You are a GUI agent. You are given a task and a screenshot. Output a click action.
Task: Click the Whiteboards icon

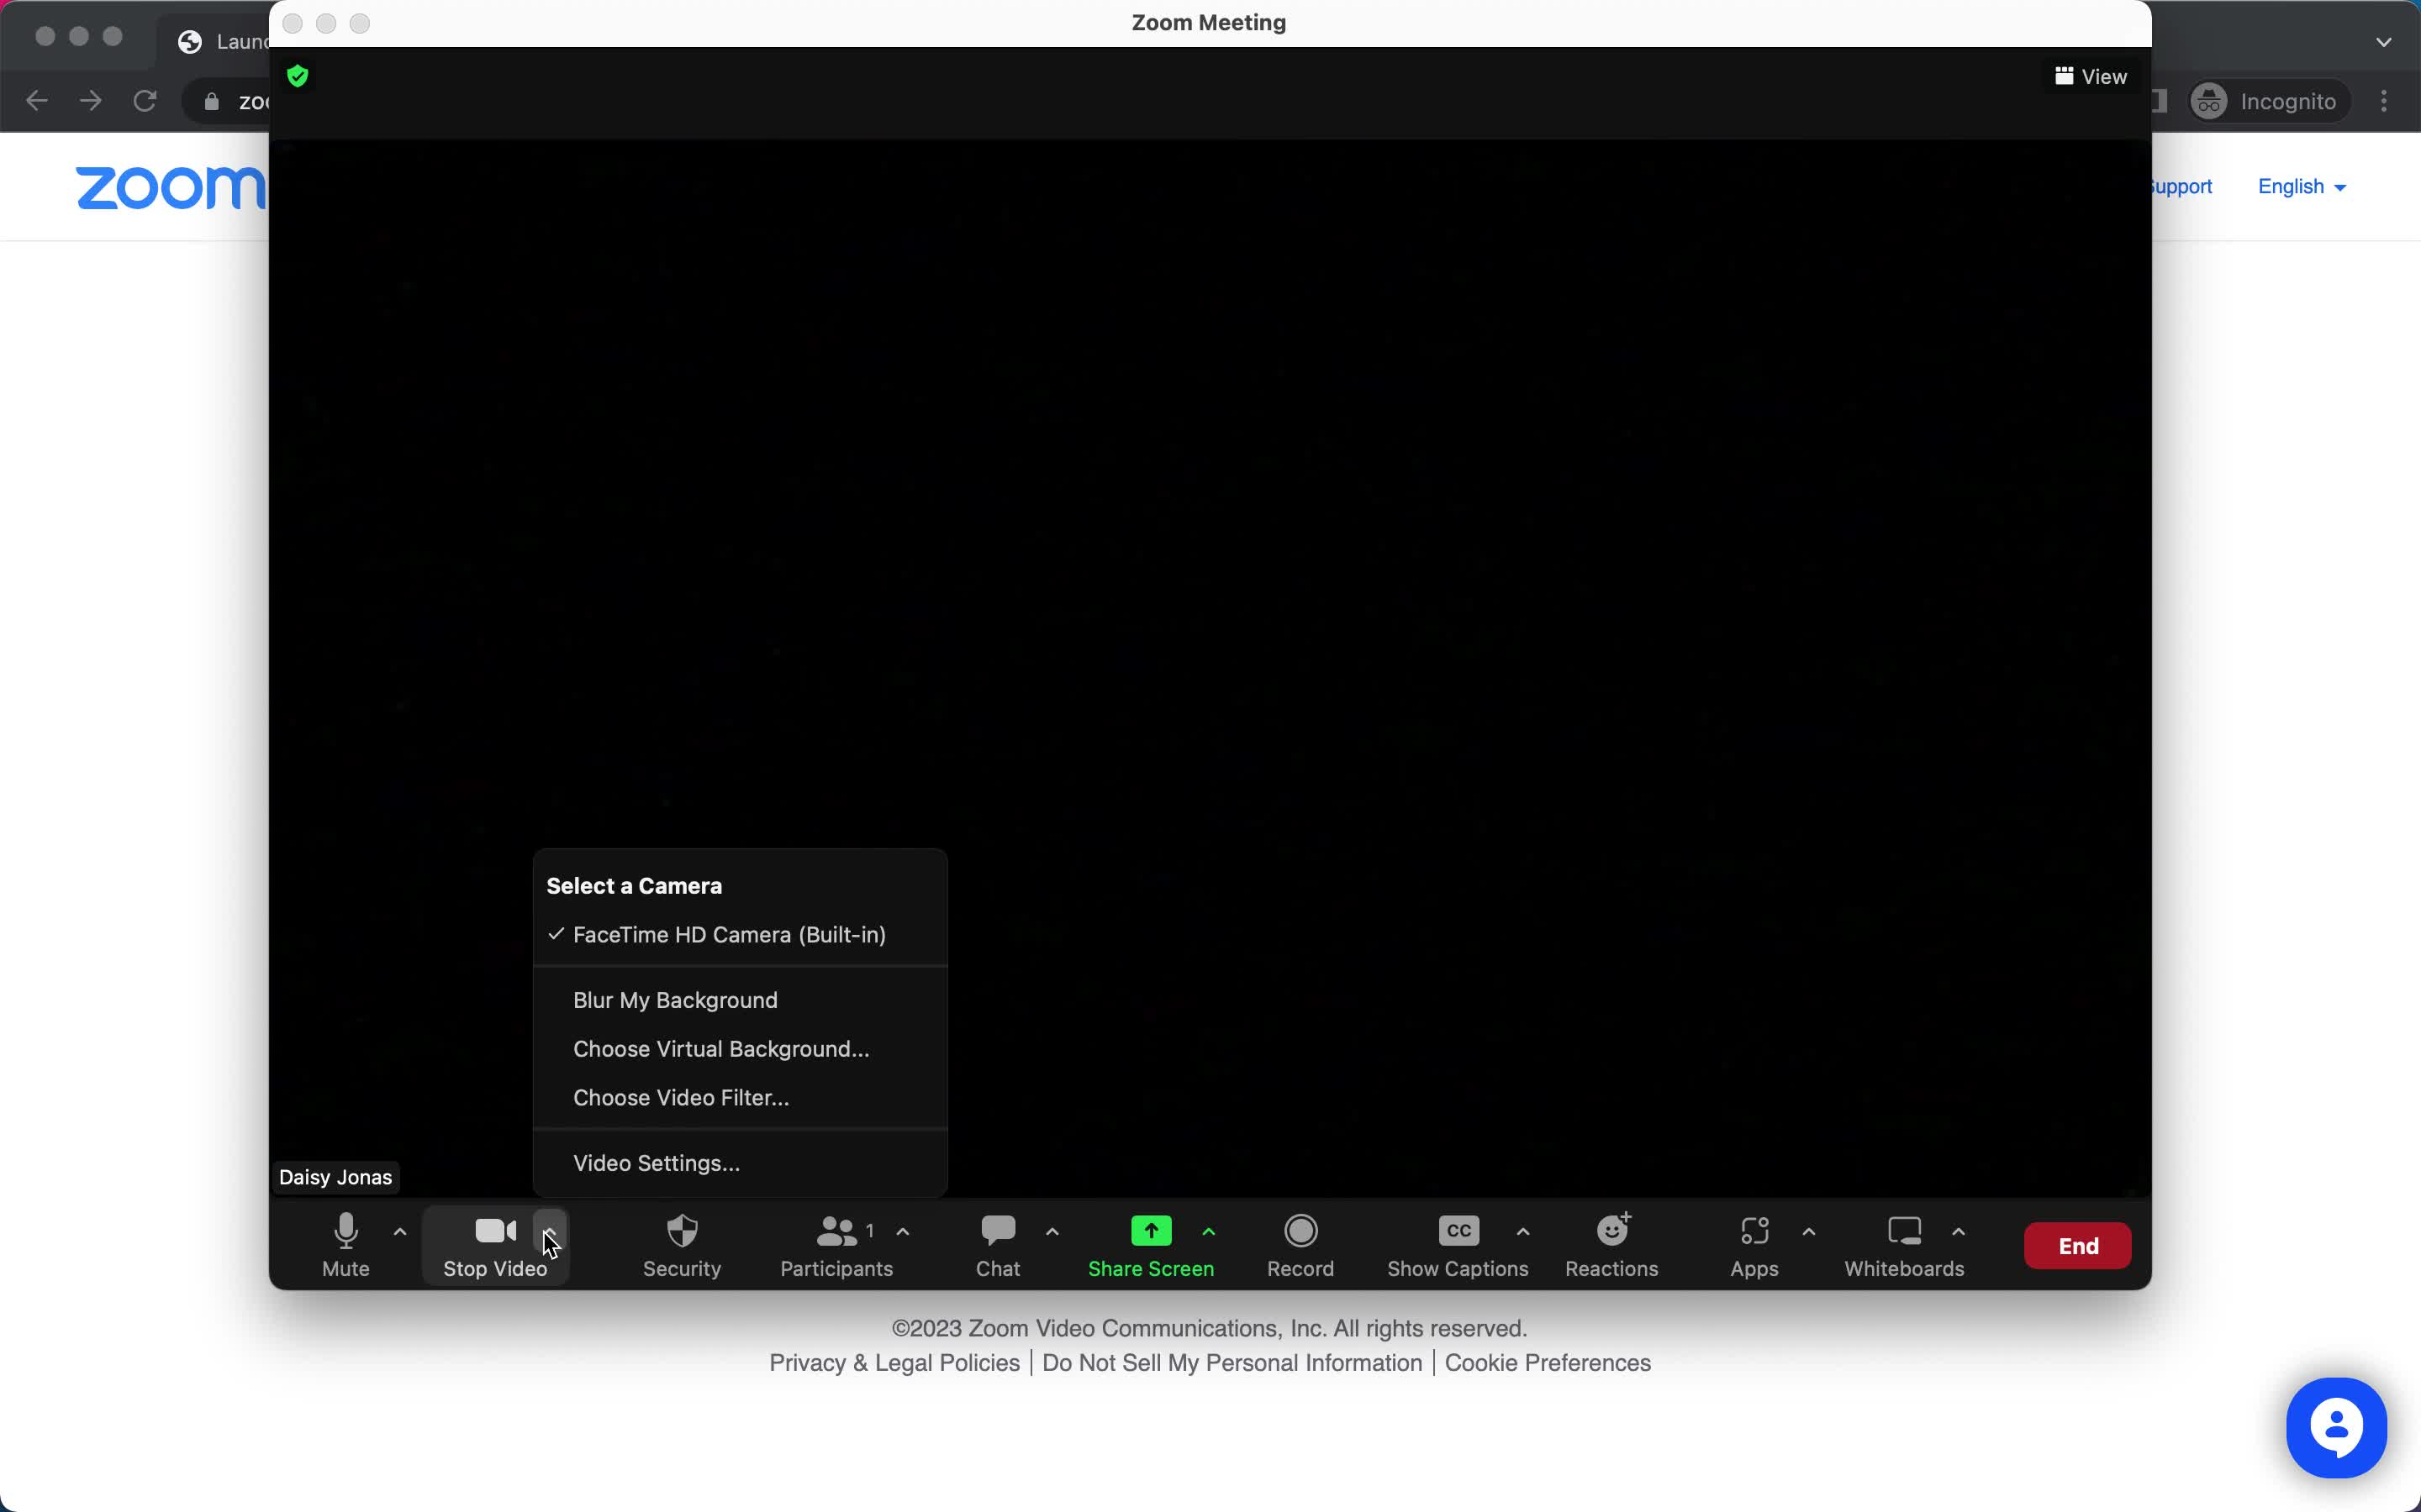tap(1903, 1244)
